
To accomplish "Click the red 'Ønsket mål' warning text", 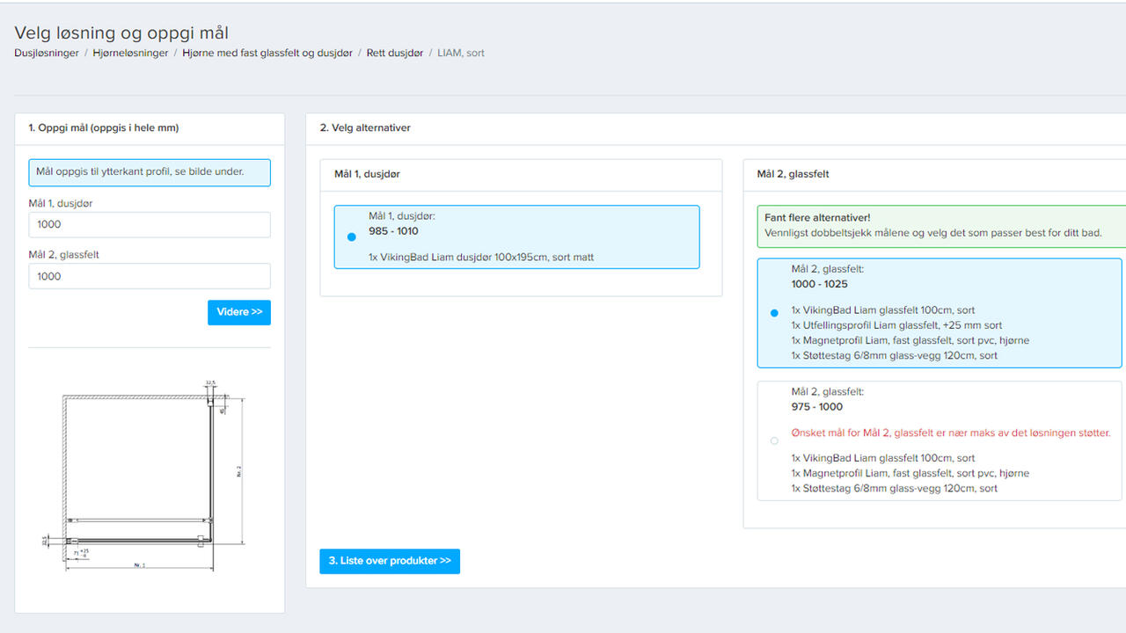I will 950,433.
